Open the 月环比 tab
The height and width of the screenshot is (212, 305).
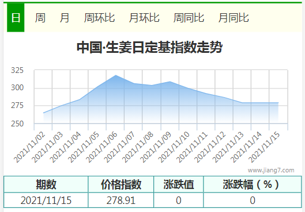[x=144, y=18]
